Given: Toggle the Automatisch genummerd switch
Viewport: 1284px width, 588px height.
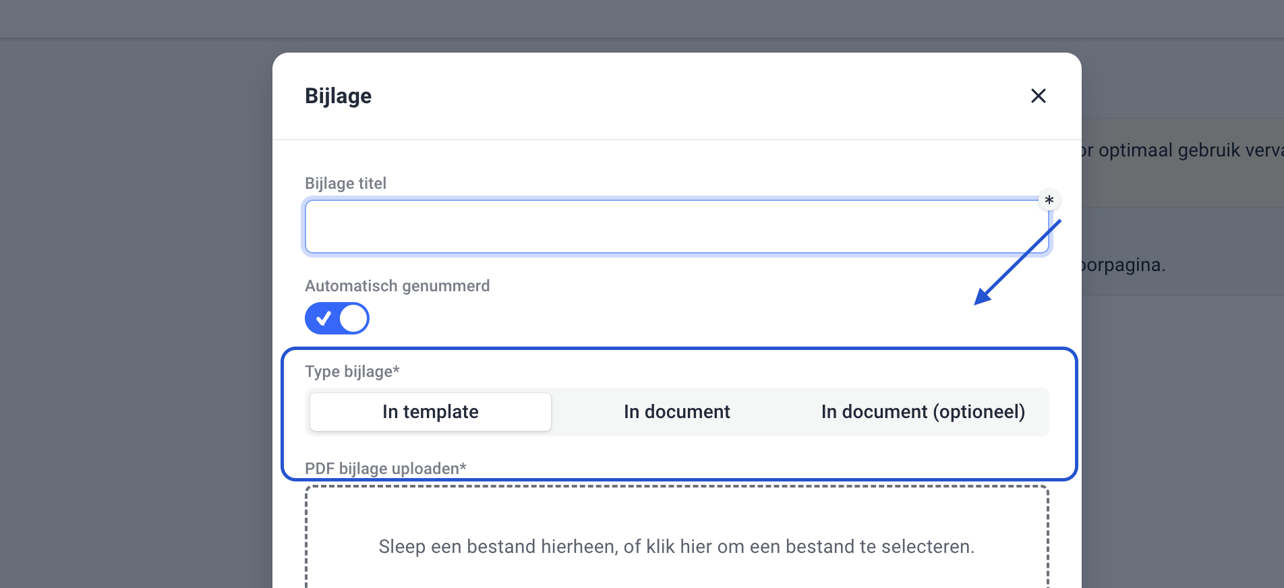Looking at the screenshot, I should click(x=337, y=318).
